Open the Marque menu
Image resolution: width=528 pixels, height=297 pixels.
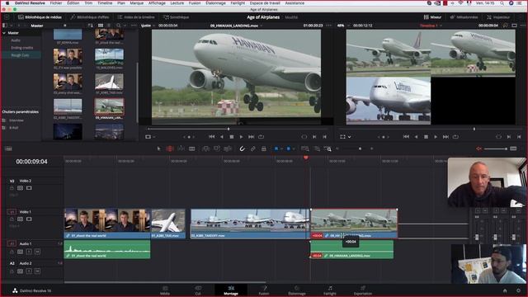(137, 3)
